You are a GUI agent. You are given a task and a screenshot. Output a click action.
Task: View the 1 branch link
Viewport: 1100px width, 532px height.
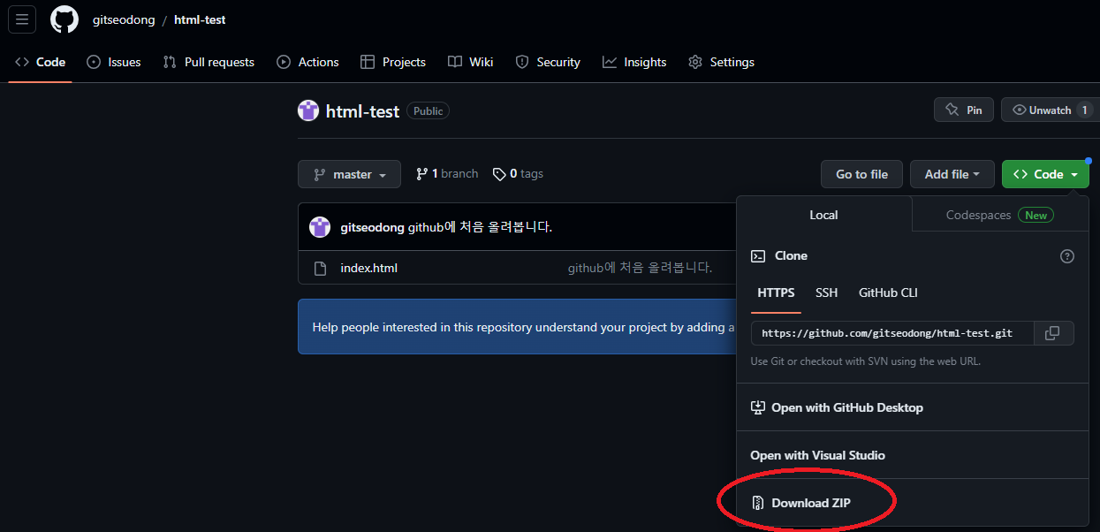447,174
